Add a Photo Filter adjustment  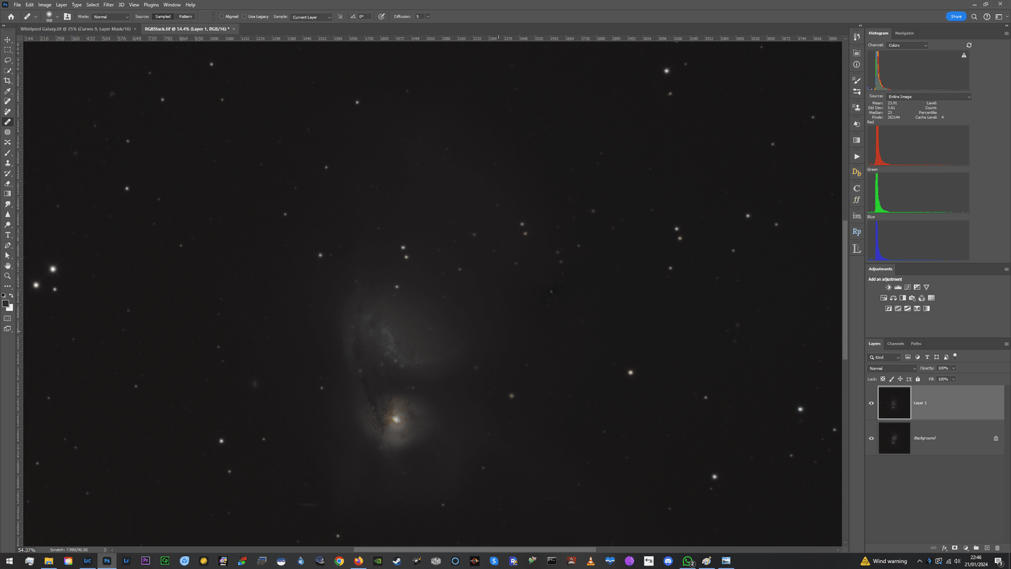[912, 298]
